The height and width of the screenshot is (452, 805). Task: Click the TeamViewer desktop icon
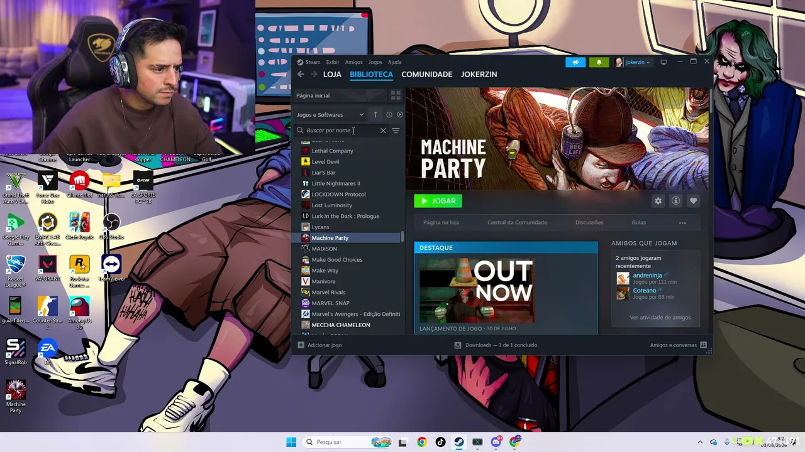click(x=111, y=268)
